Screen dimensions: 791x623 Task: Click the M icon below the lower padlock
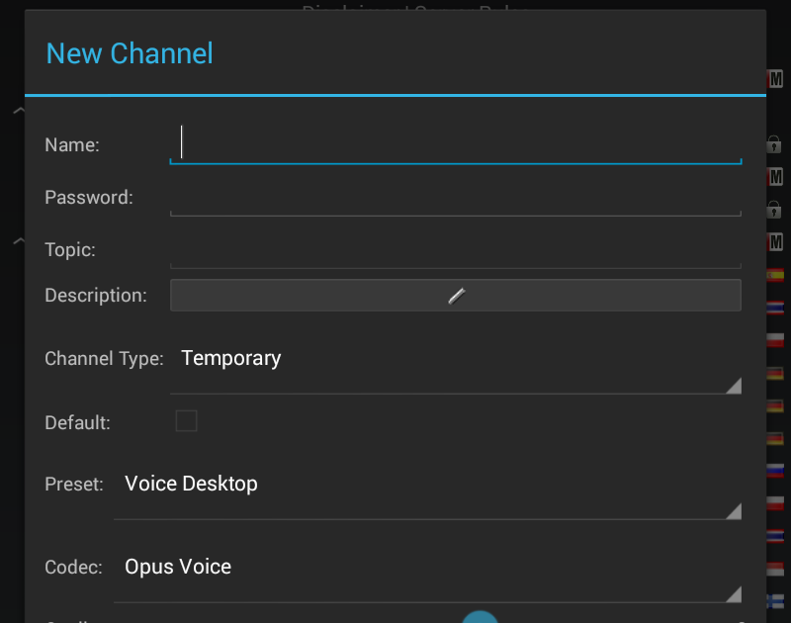pyautogui.click(x=776, y=241)
